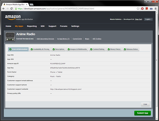
Task: Go back with the browser back arrow
Action: point(3,9)
